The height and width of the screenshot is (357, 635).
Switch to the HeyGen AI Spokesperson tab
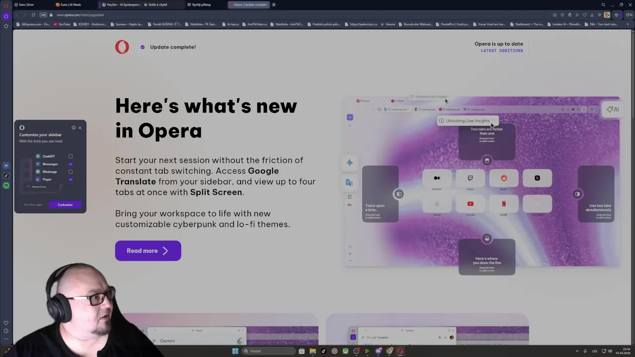click(x=121, y=4)
